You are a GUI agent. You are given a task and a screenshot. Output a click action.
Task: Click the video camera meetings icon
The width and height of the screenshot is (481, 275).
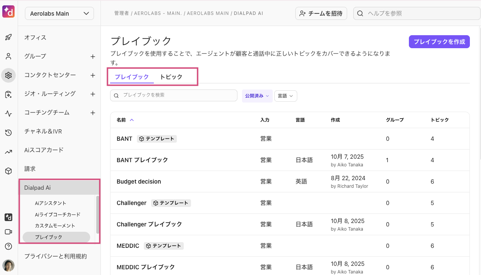[8, 232]
